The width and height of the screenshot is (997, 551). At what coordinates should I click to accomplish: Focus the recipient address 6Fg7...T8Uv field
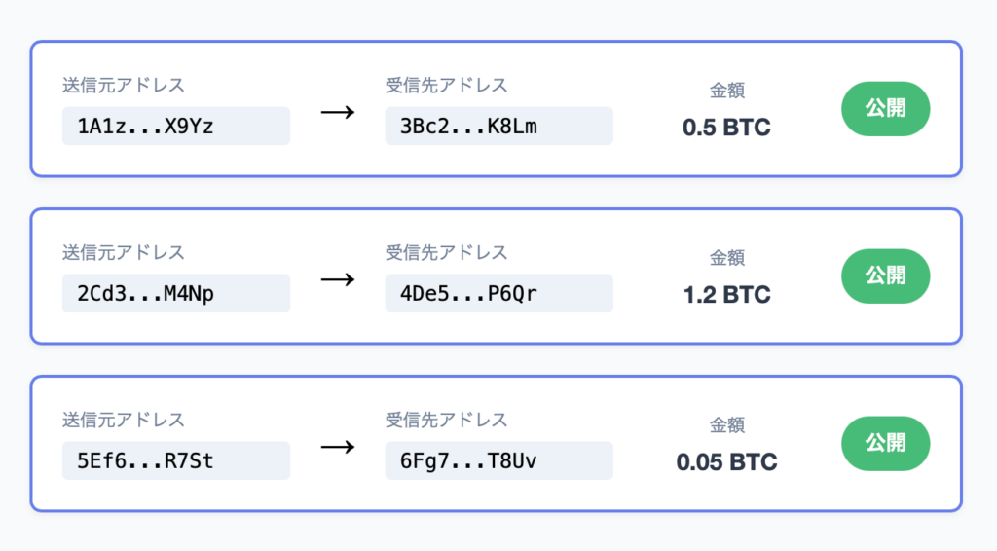click(498, 461)
